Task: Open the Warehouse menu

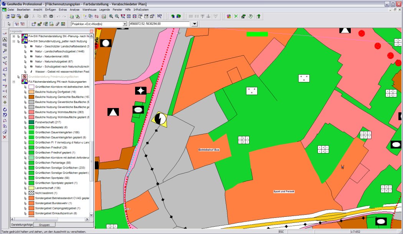Action: (89, 9)
